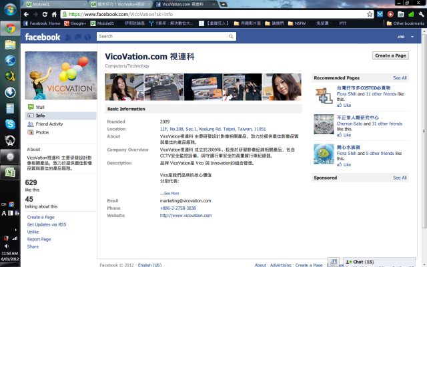The width and height of the screenshot is (427, 384).
Task: Click the volume speaker tray icon
Action: click(7, 246)
